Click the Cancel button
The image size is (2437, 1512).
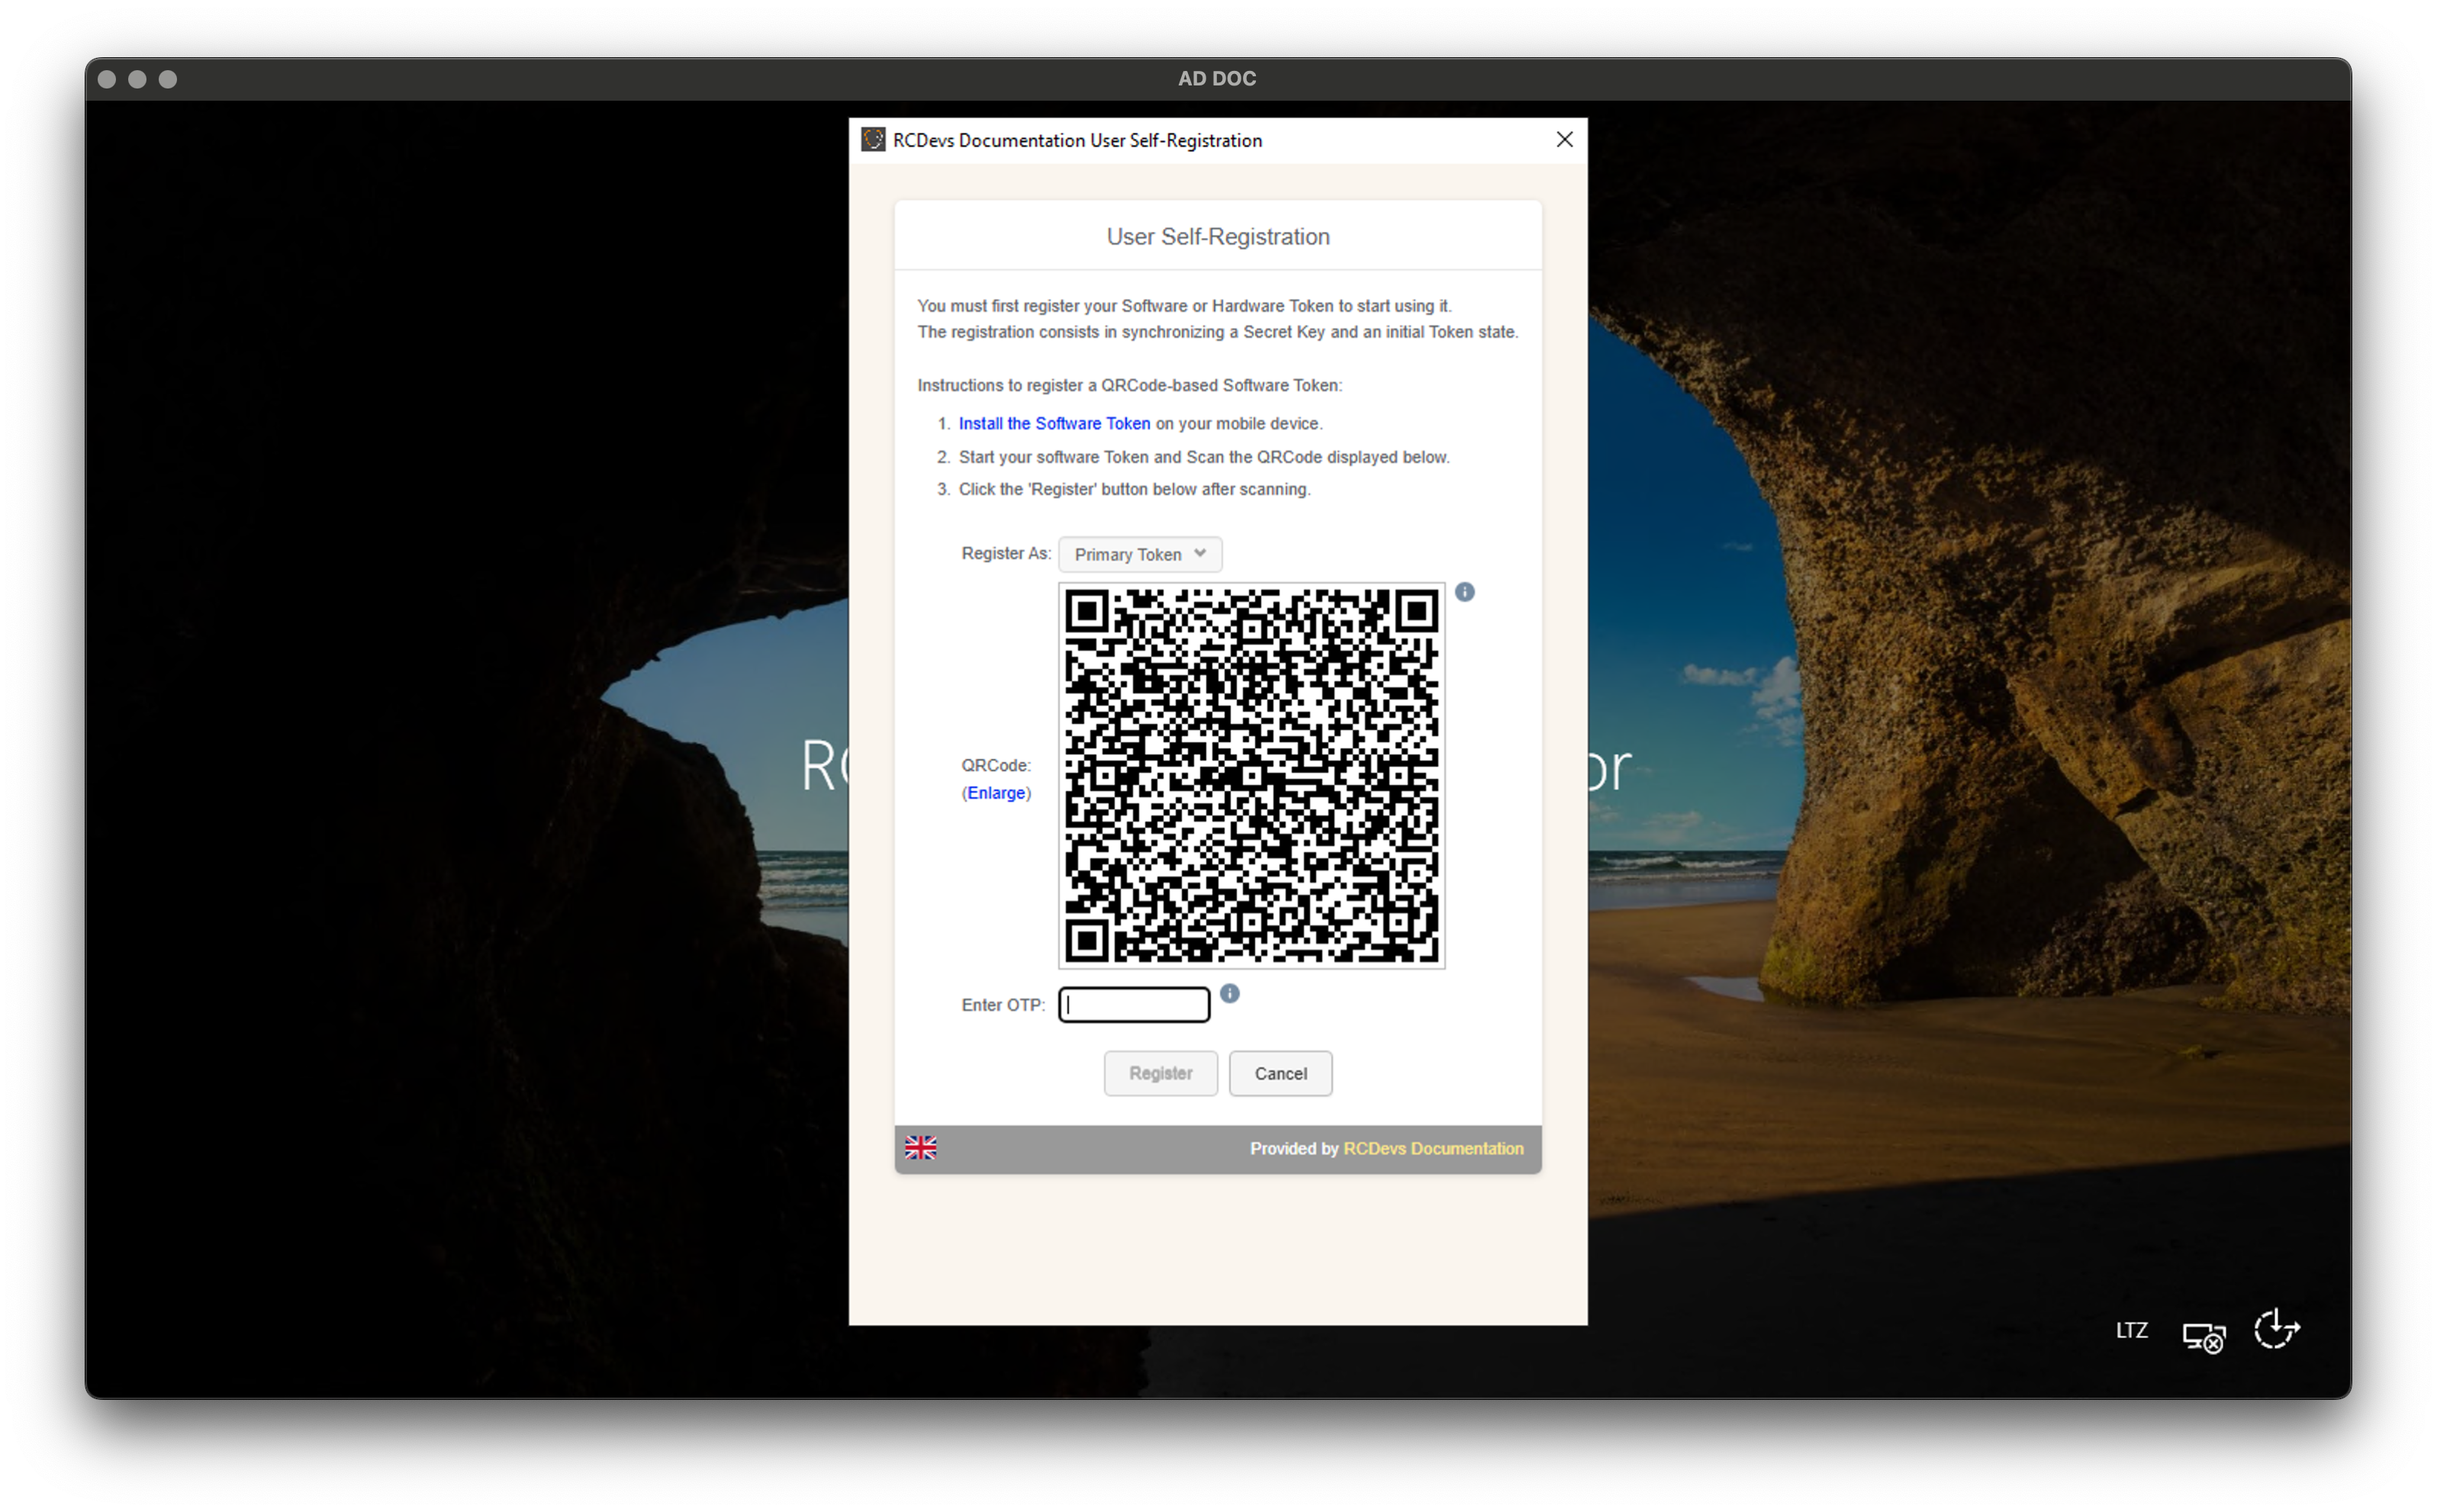point(1280,1073)
